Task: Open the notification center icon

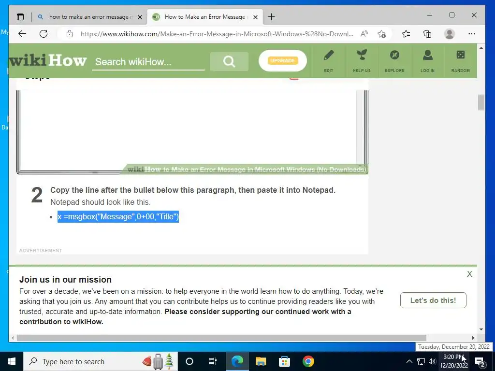Action: (480, 361)
